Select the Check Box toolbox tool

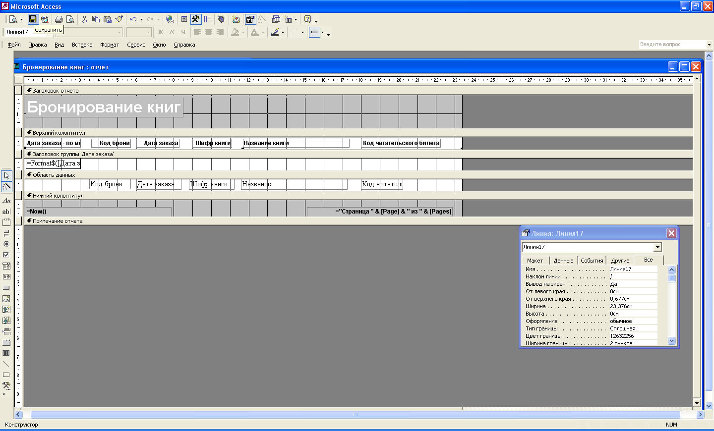6,255
